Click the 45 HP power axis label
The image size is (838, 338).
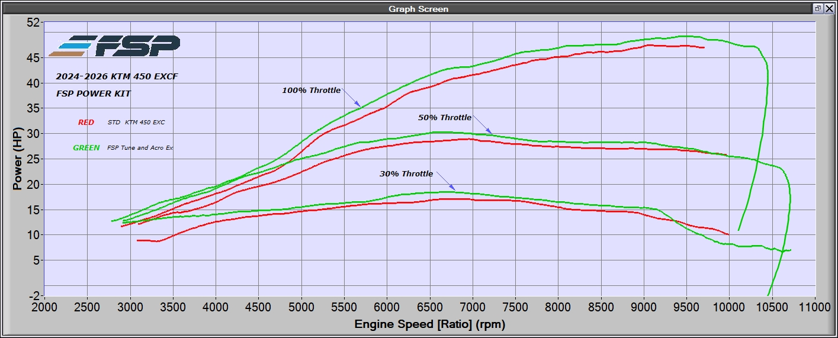pyautogui.click(x=33, y=58)
